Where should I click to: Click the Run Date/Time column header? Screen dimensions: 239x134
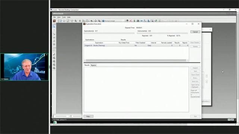(x=124, y=43)
